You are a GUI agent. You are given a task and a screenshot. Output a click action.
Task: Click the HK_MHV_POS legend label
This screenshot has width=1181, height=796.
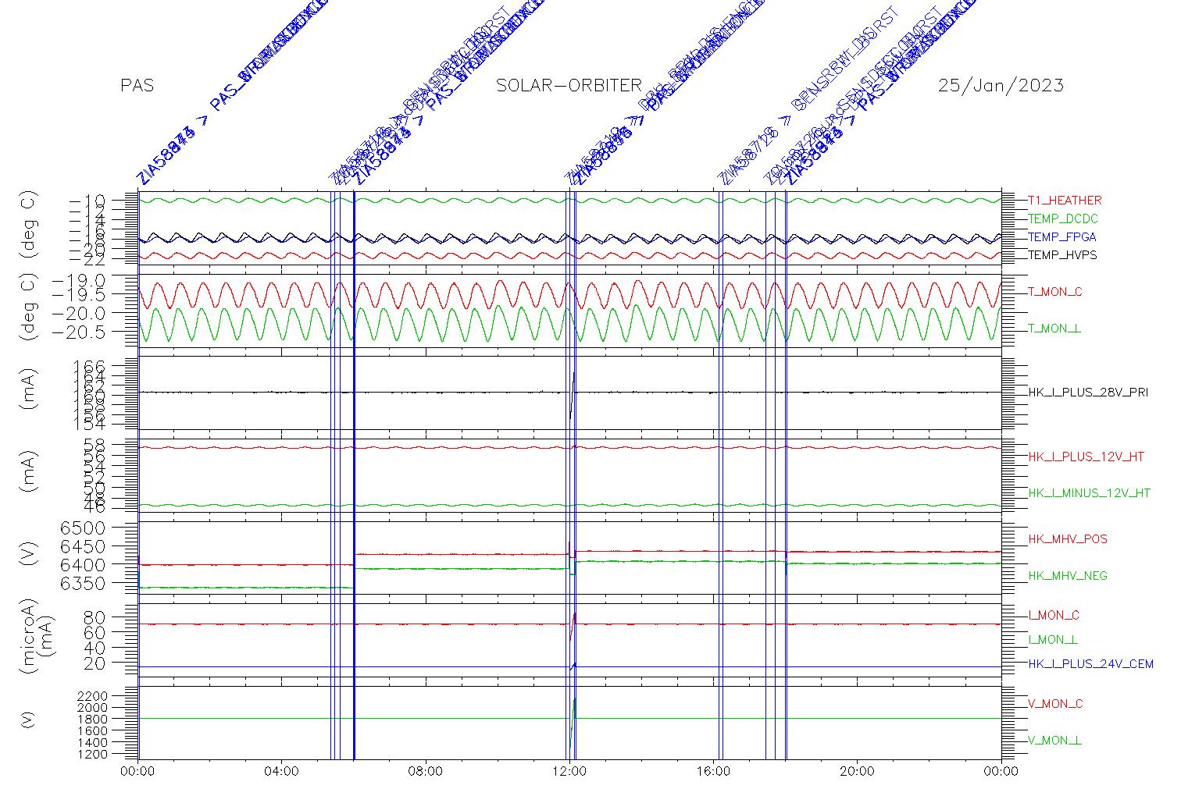click(1068, 539)
